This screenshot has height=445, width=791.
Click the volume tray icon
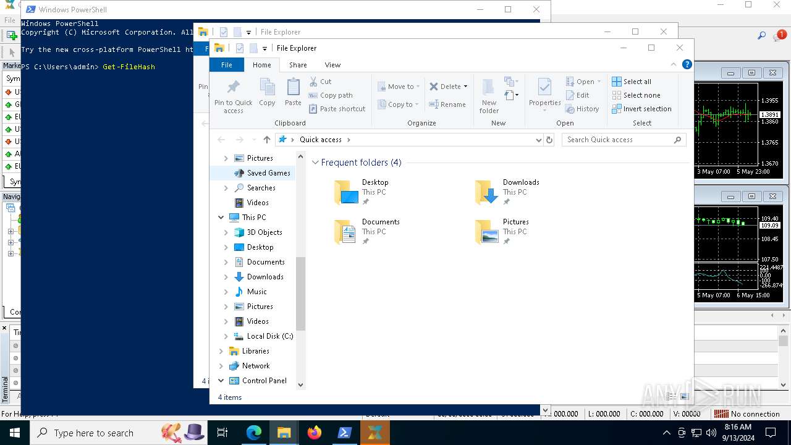pyautogui.click(x=711, y=433)
